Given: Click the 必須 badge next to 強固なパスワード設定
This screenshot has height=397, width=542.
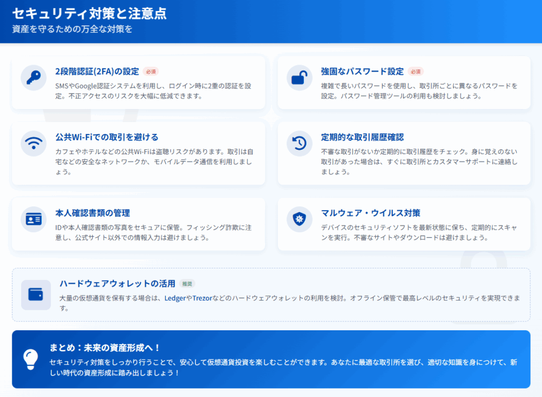Looking at the screenshot, I should pyautogui.click(x=415, y=71).
